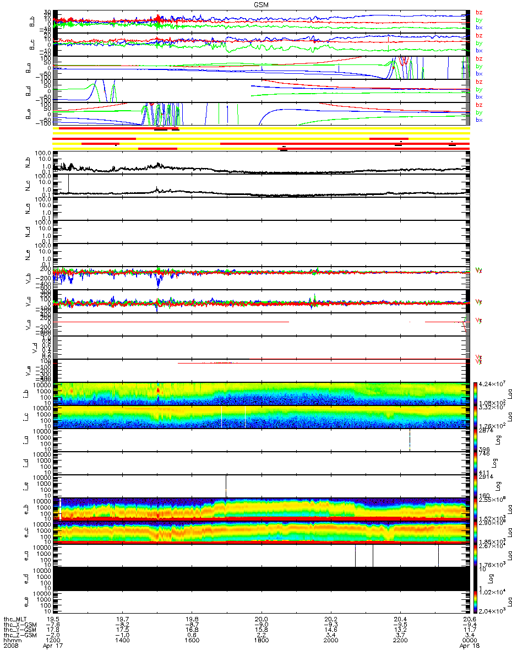Click the Apr 18 date label
Viewport: 512px width, 661px height.
[x=471, y=646]
